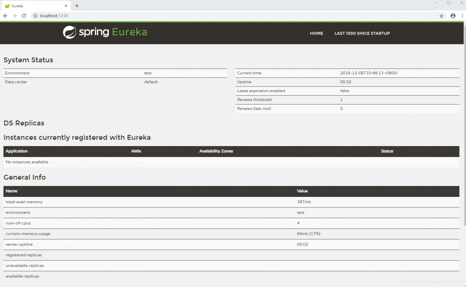Click the registered-replicas row name
The height and width of the screenshot is (287, 466).
(x=24, y=255)
